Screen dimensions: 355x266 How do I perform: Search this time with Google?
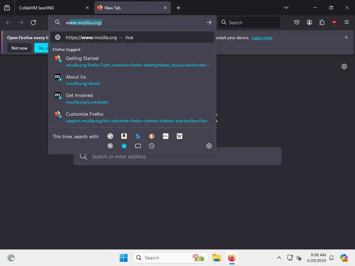(110, 136)
